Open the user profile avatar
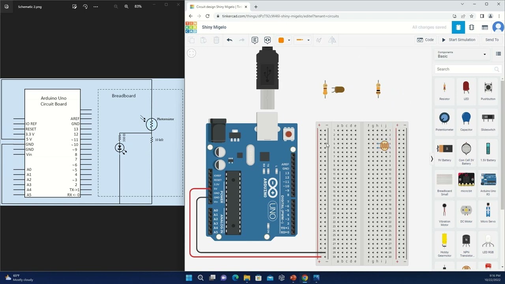Image resolution: width=505 pixels, height=284 pixels. pyautogui.click(x=499, y=27)
